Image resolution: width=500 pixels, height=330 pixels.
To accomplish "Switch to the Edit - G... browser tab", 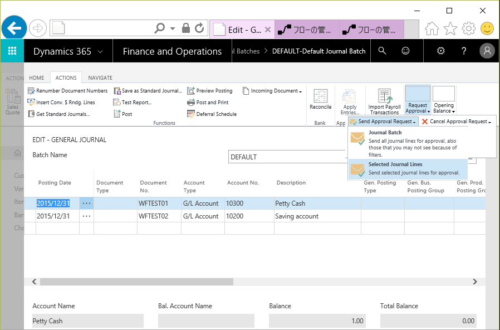I will (x=242, y=30).
